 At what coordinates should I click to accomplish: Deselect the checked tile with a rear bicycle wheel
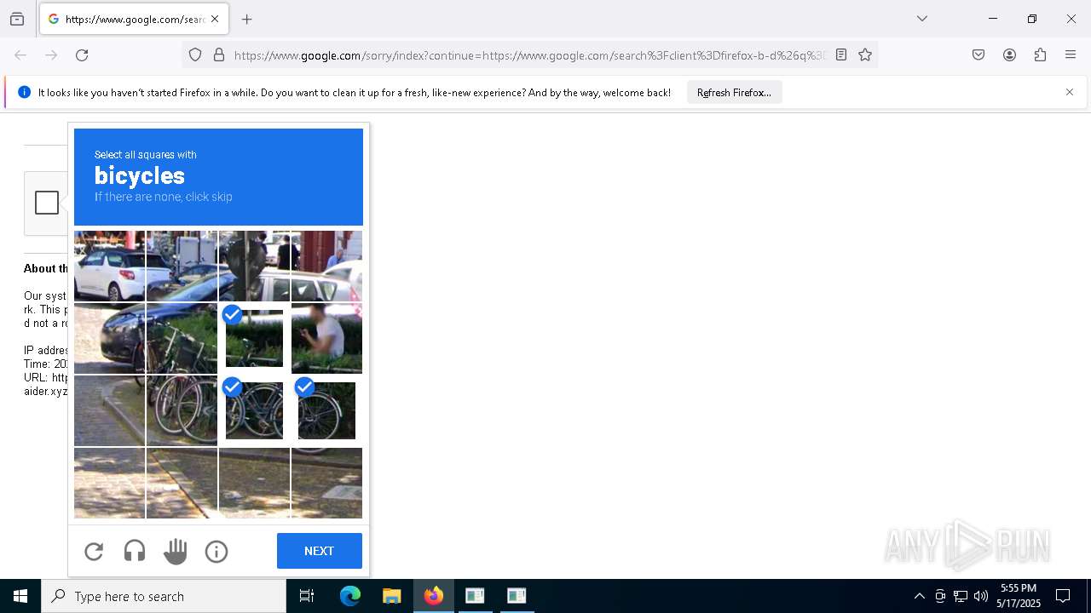click(x=326, y=410)
